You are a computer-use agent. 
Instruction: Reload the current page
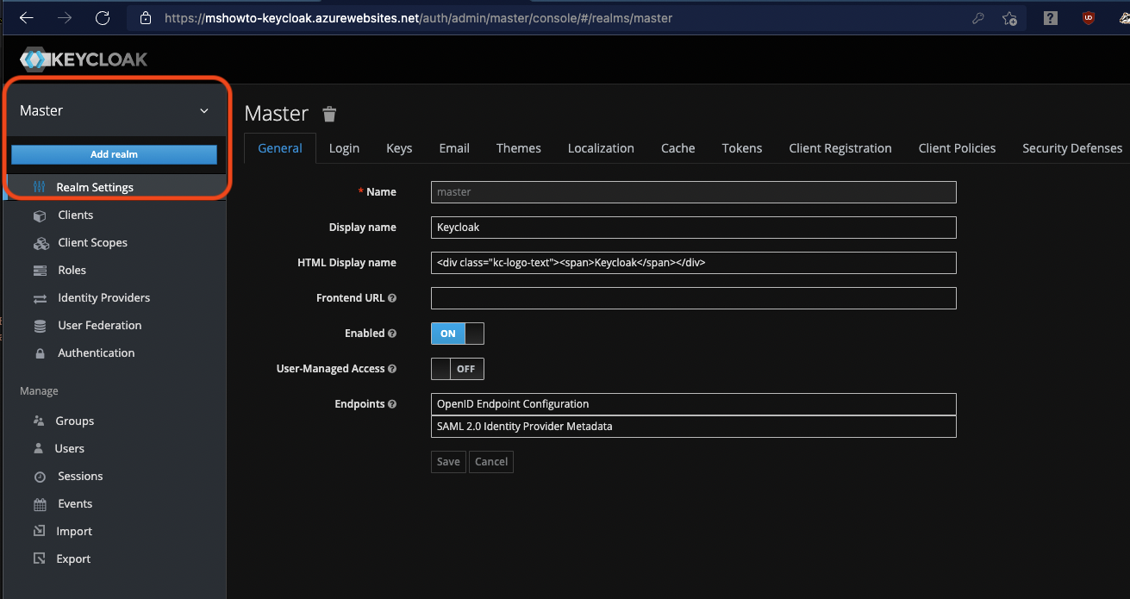tap(103, 17)
